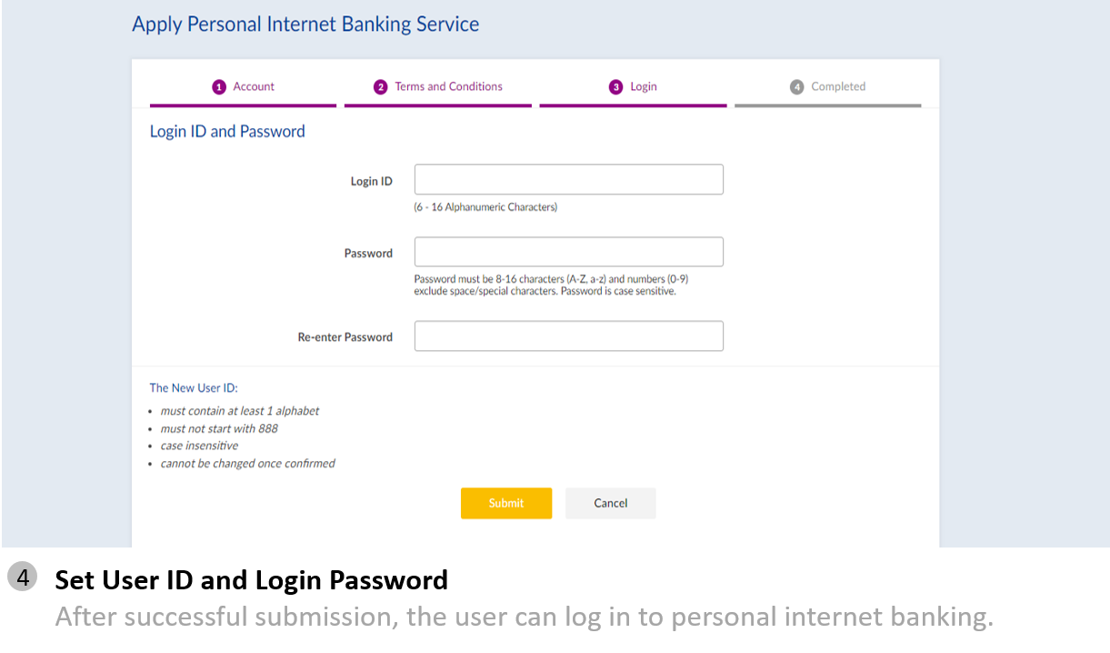Click the Apply Personal Internet Banking Service title
1110x653 pixels.
point(305,25)
